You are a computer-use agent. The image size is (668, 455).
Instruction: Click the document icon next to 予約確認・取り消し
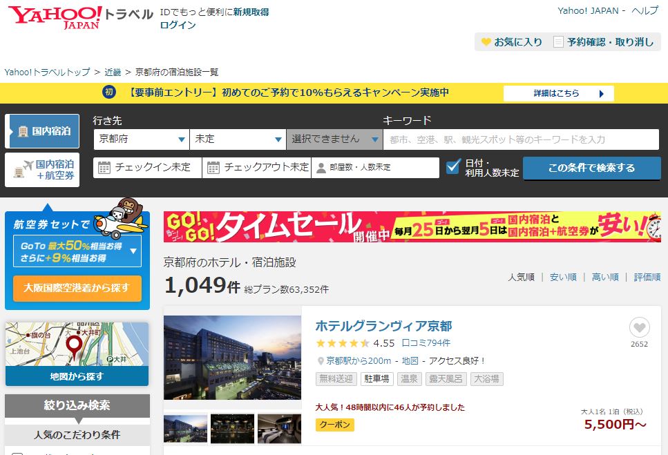coord(558,41)
